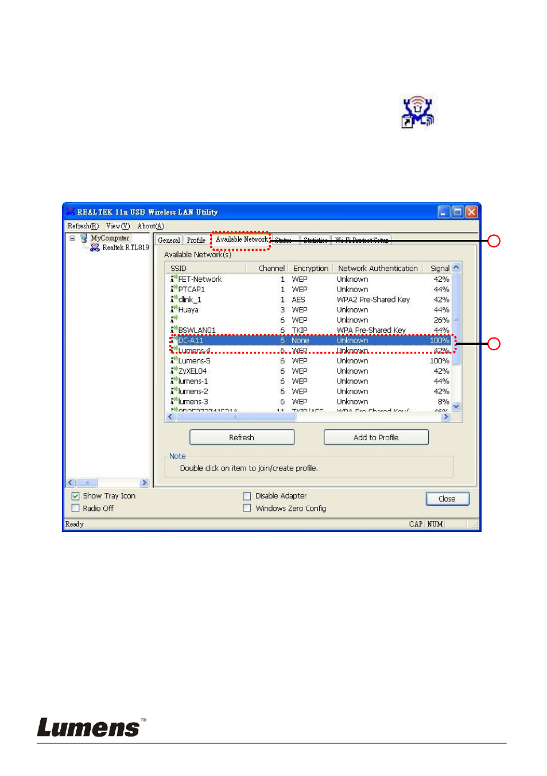Click the wireless icon beside PTCAP1
Viewport: 547px width, 776px height.
point(174,289)
